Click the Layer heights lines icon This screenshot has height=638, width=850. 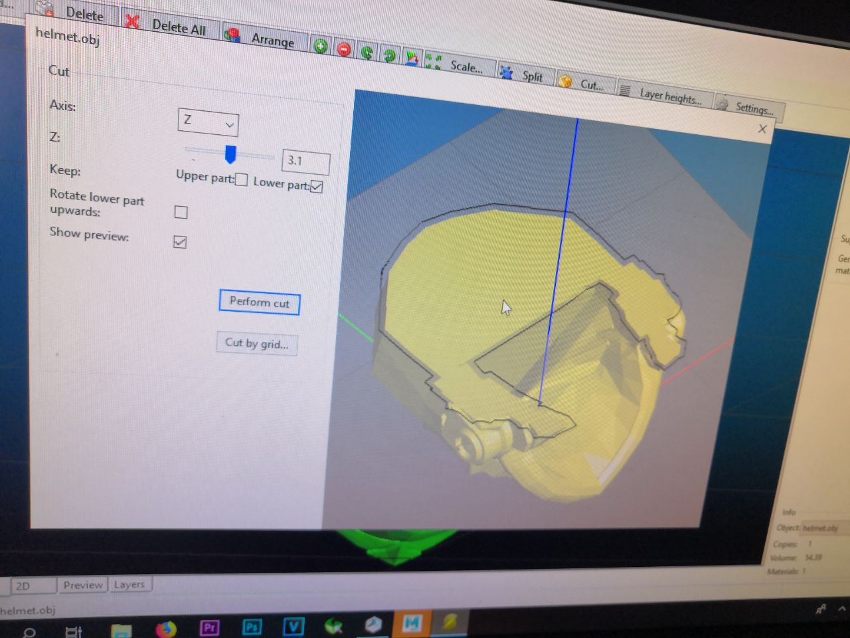click(x=625, y=90)
